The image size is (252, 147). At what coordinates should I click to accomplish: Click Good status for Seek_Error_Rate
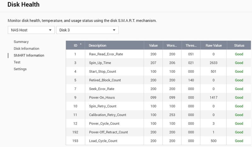239,89
